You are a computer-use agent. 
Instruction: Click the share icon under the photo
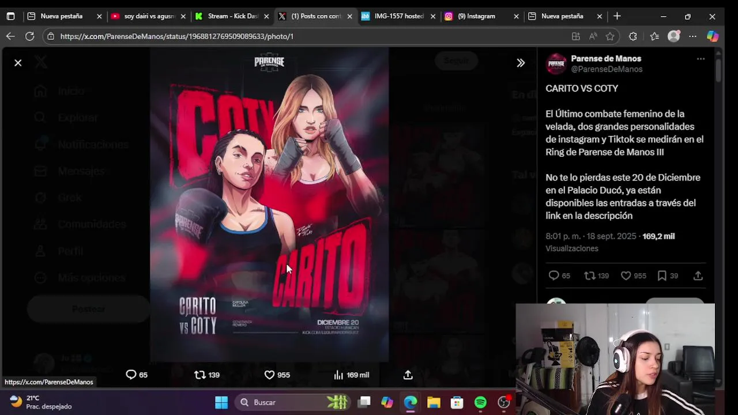408,375
